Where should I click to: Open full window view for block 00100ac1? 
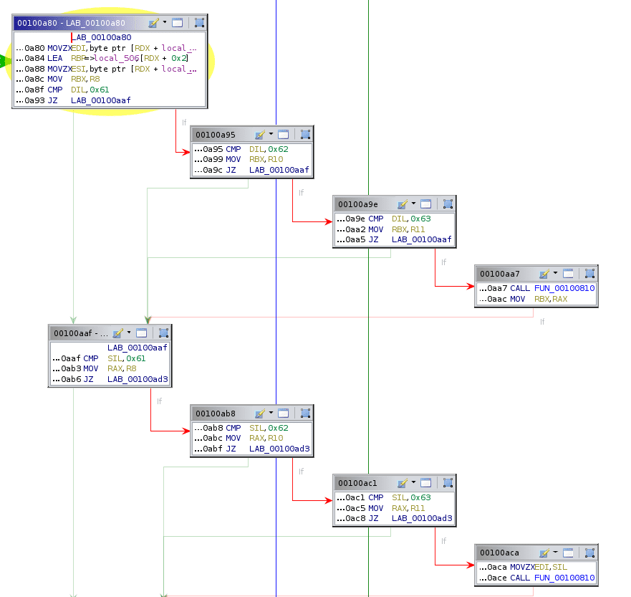426,483
